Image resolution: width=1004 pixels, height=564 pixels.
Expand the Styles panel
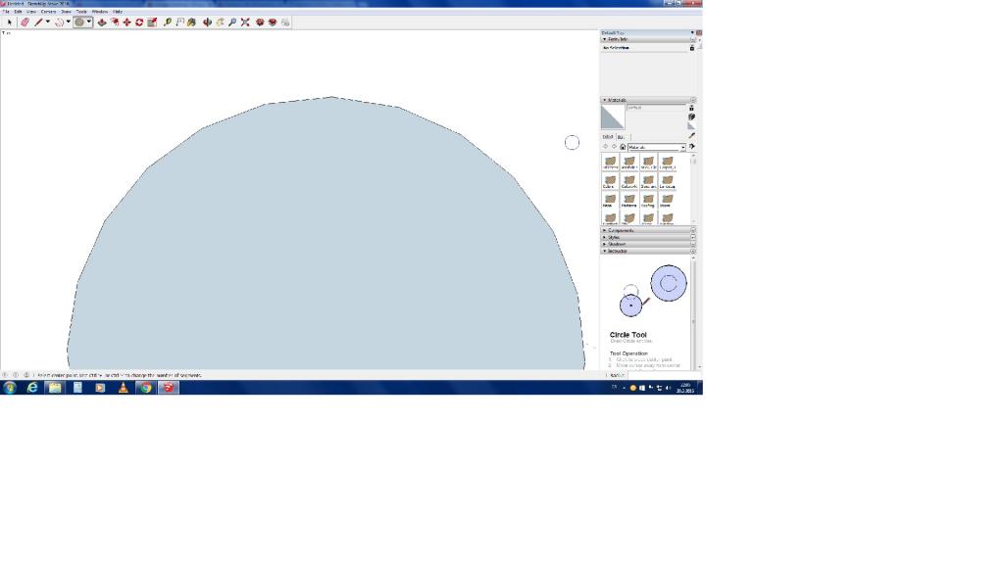pos(614,237)
